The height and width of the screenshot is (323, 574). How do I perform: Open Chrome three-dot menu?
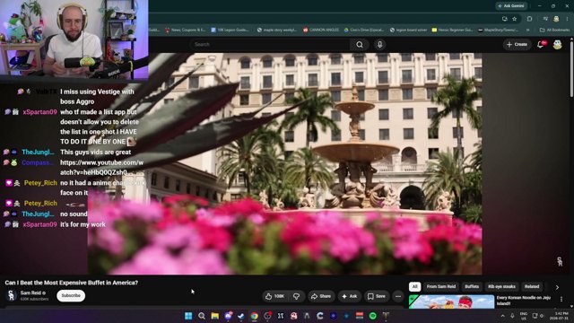567,19
